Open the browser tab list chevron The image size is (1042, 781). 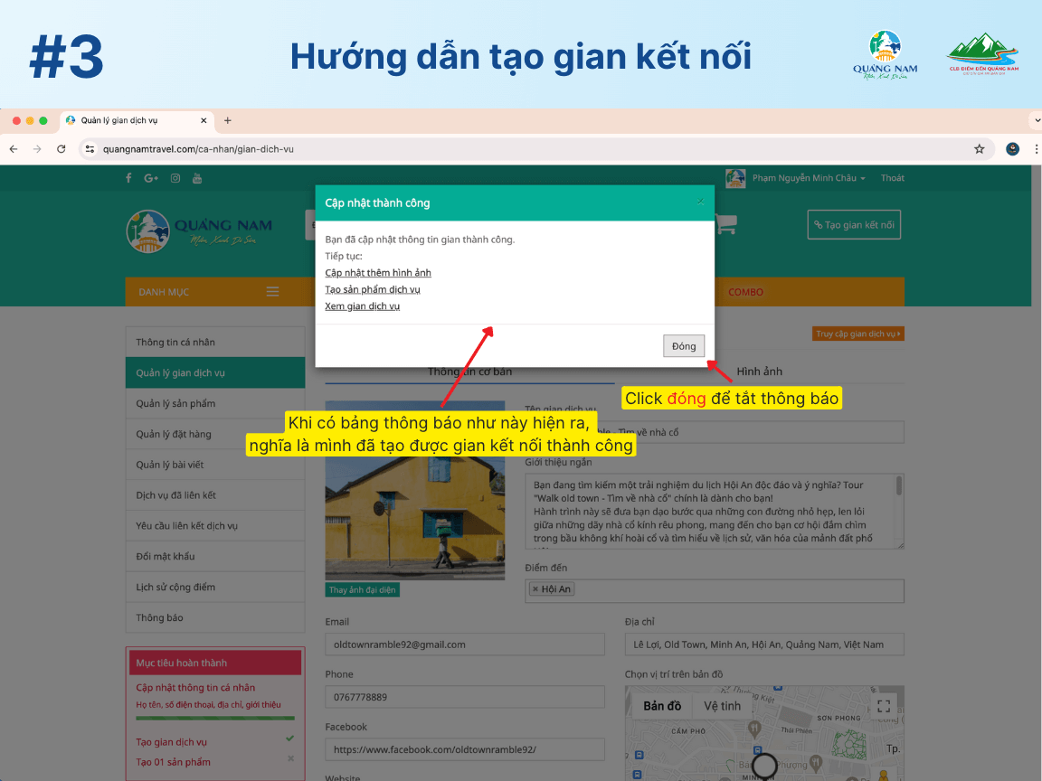click(1035, 120)
